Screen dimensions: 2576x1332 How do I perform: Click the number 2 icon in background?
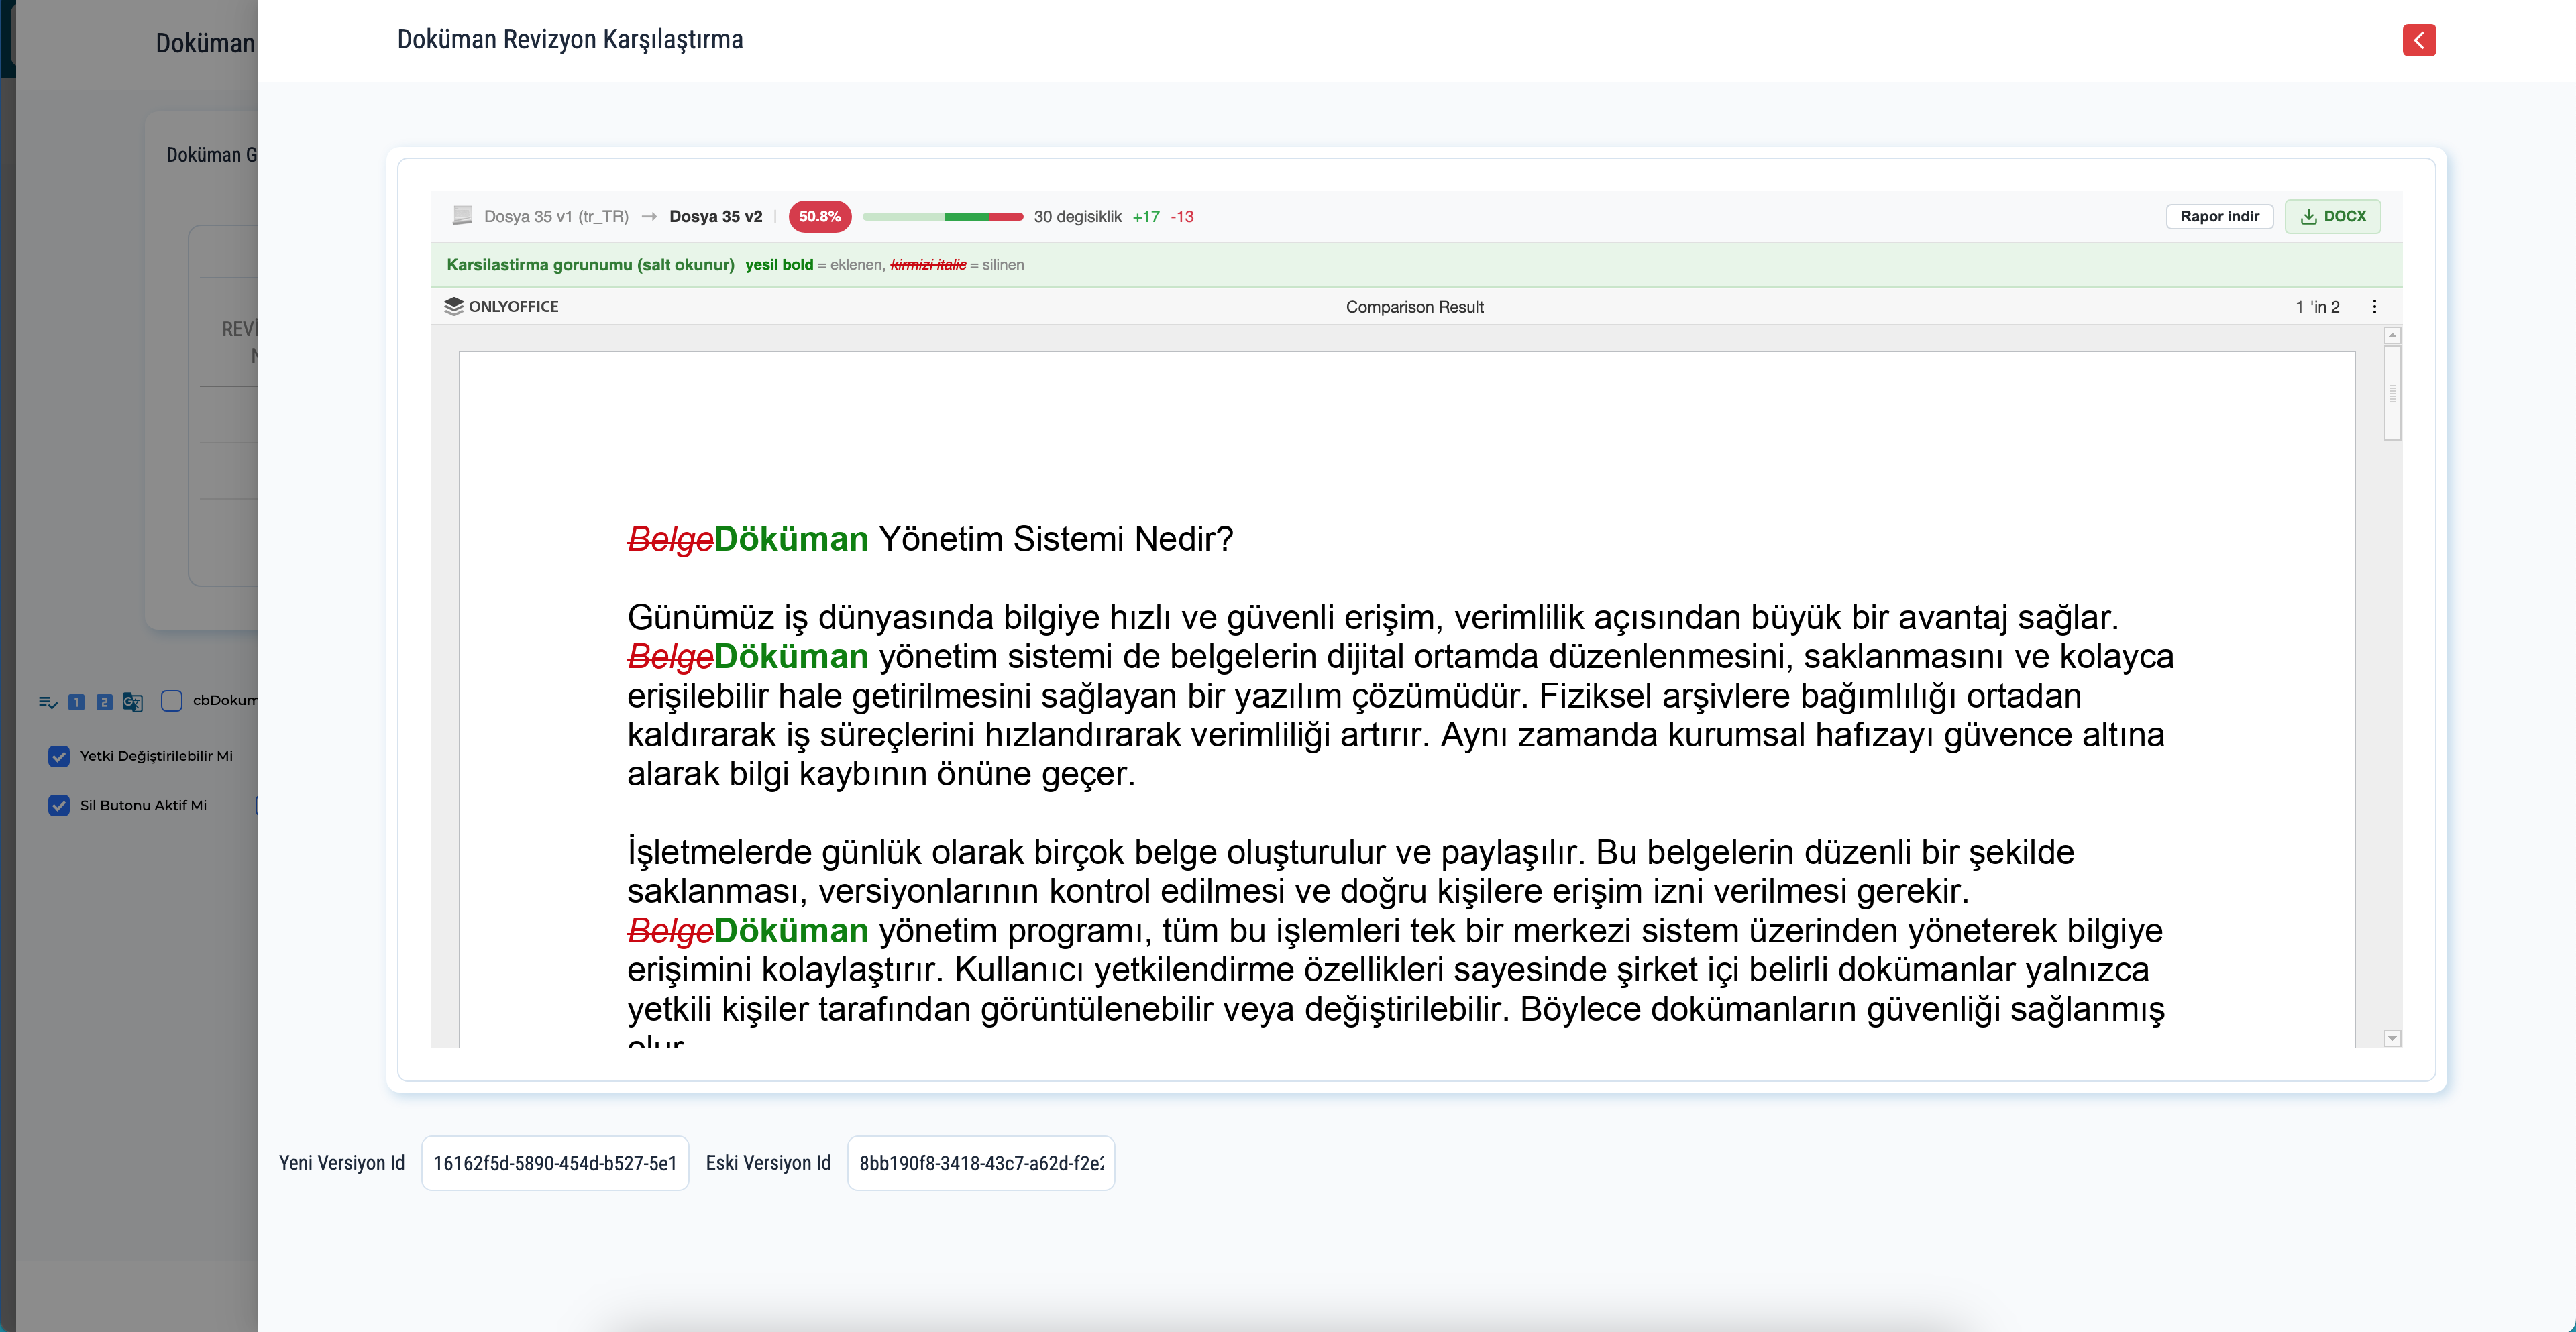(104, 701)
